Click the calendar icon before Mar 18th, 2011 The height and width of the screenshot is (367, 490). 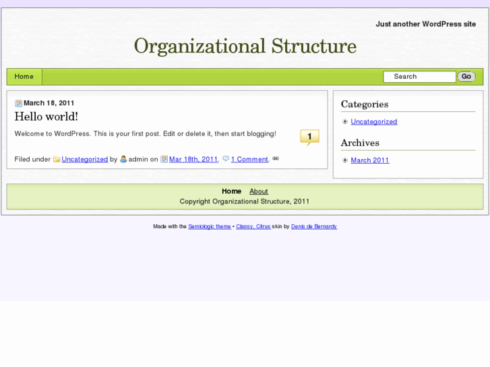click(164, 159)
